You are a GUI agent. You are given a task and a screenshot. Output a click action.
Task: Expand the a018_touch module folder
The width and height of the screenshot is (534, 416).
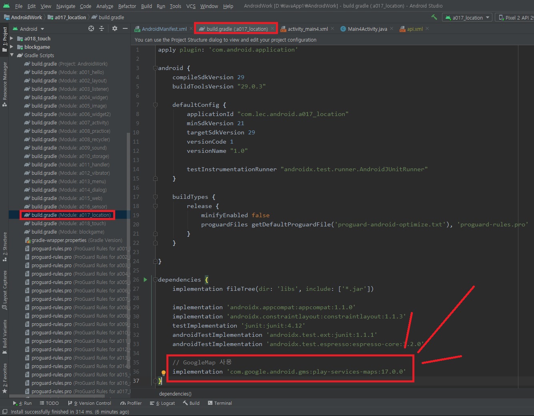[x=12, y=38]
